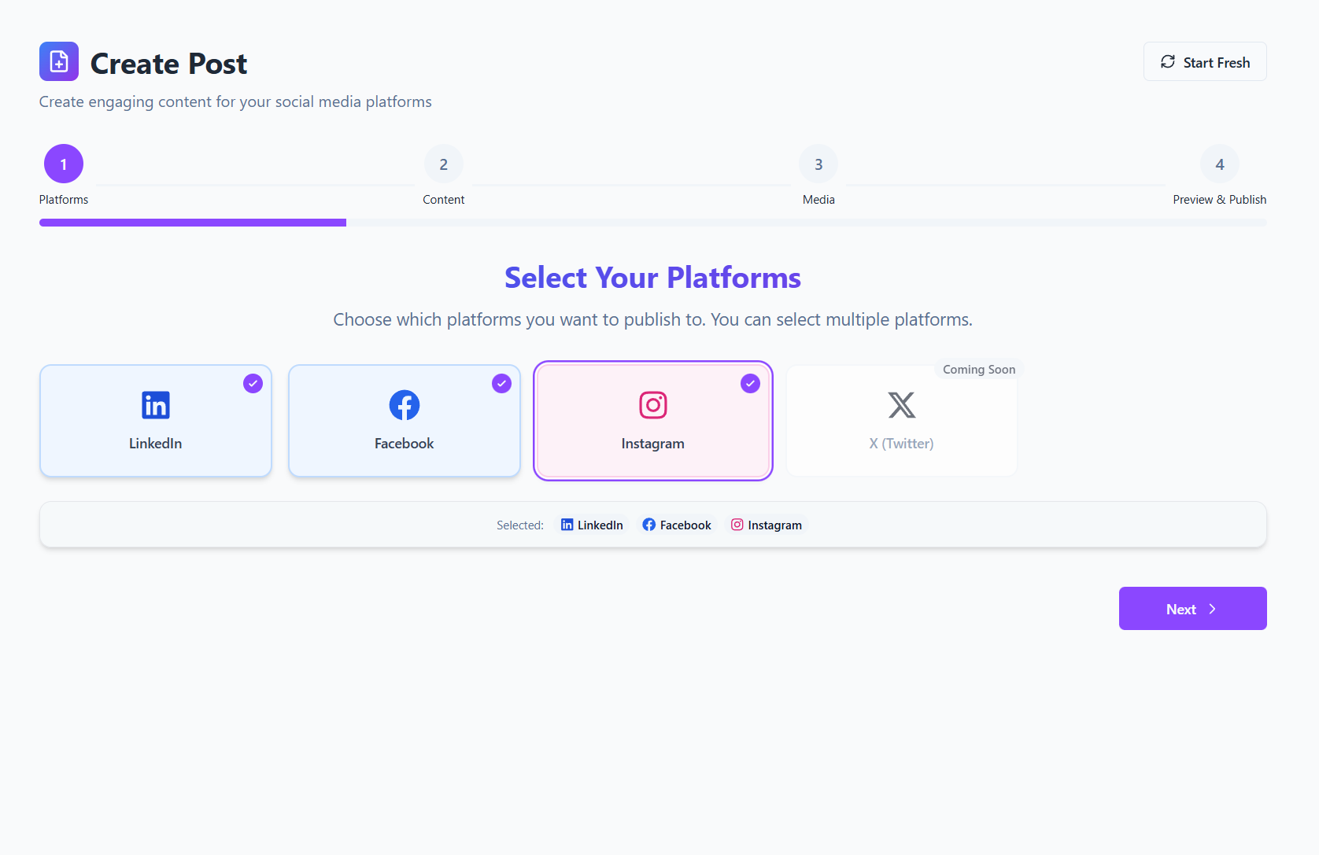
Task: Click the Instagram logo icon on card
Action: click(x=653, y=405)
